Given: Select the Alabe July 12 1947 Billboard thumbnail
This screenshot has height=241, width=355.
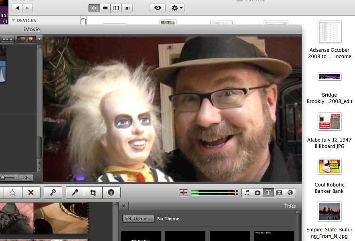Looking at the screenshot, I should tap(329, 122).
